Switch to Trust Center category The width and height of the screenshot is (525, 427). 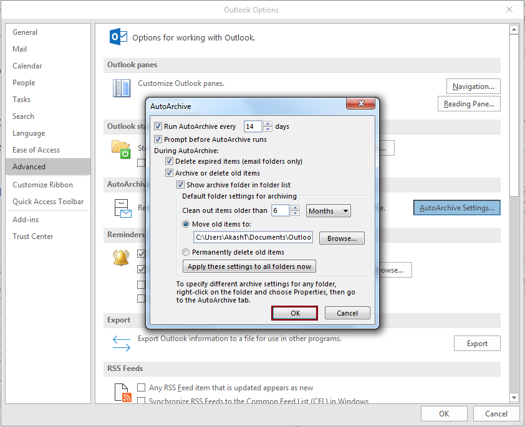tap(32, 237)
